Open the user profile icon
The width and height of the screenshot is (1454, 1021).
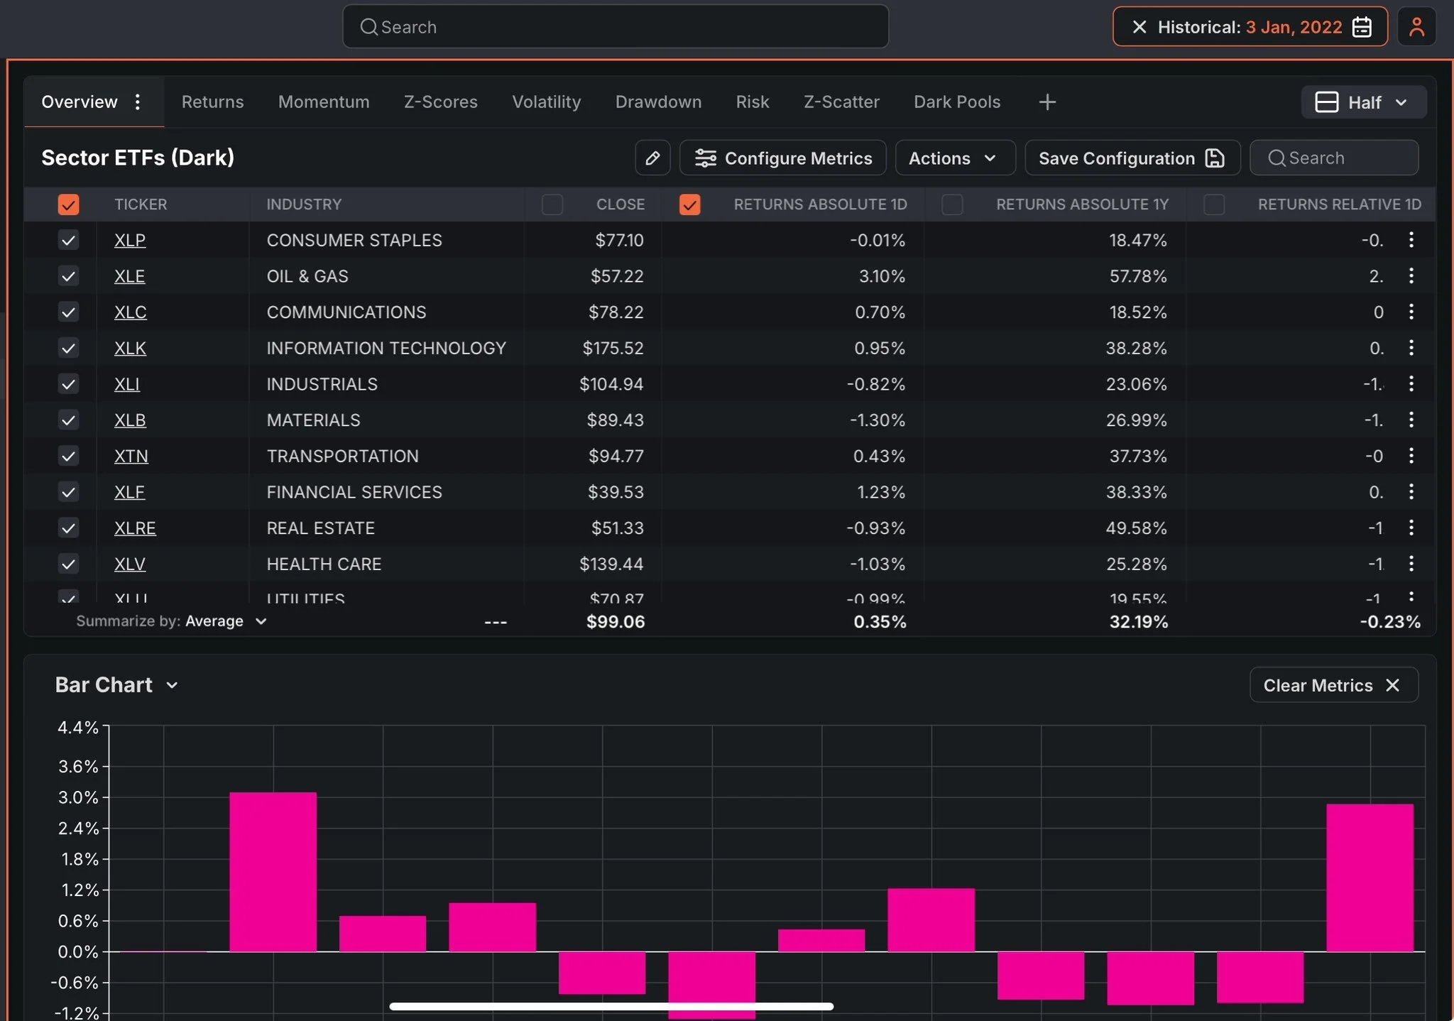tap(1416, 27)
